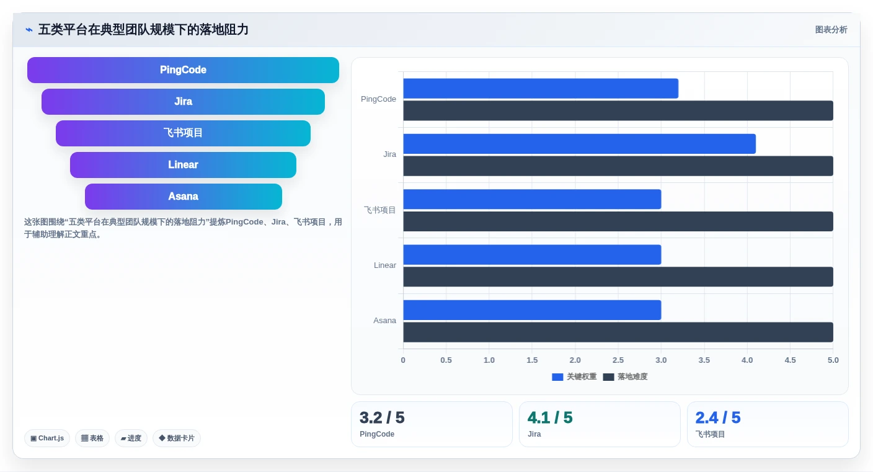Click PingCode's dark 落地难度 bar
873x472 pixels.
[x=618, y=111]
